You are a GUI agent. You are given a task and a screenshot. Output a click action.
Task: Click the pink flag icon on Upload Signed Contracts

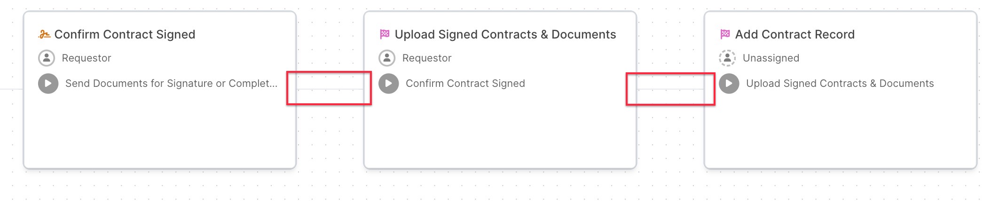tap(385, 34)
